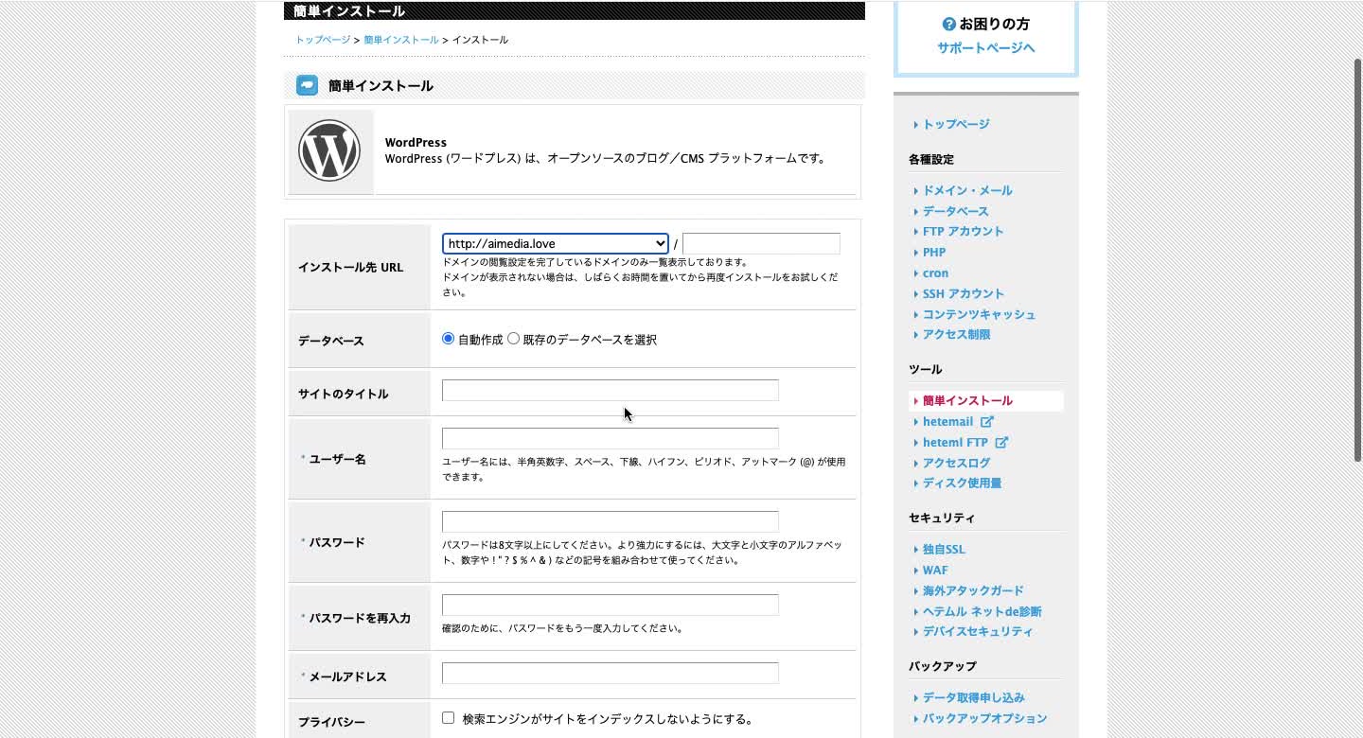Enable the search engine no-index checkbox
The width and height of the screenshot is (1363, 738).
[x=449, y=718]
